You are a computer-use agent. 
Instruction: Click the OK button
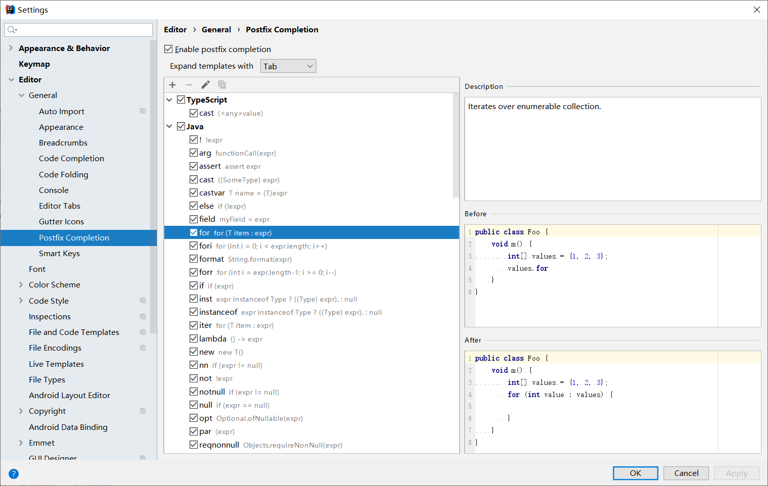click(x=636, y=473)
